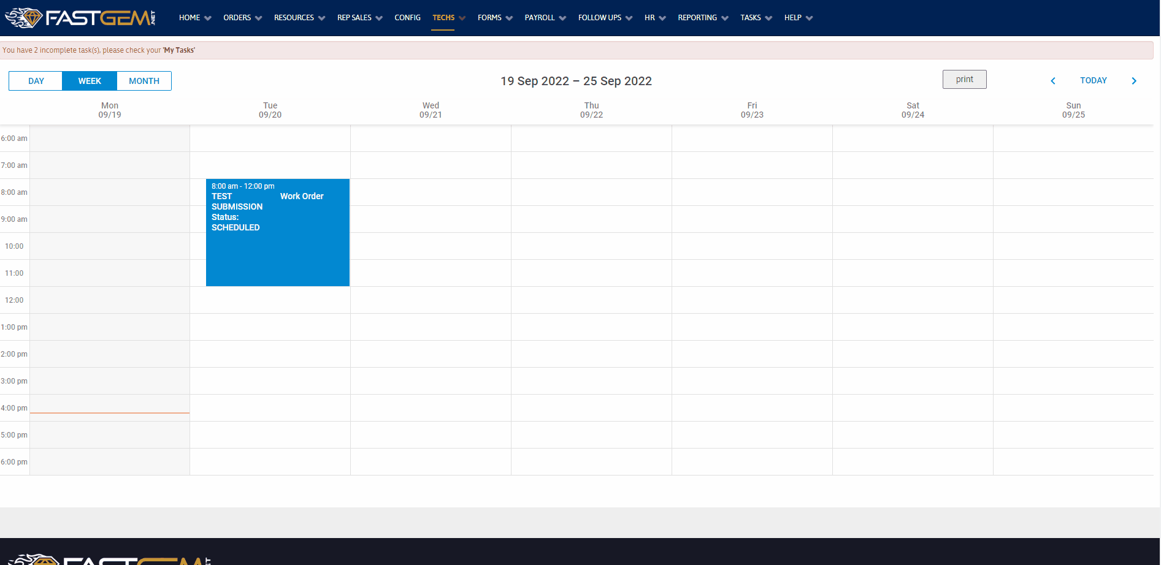Screen dimensions: 1161x565
Task: Open 'My Tasks' link in notification
Action: [x=179, y=50]
